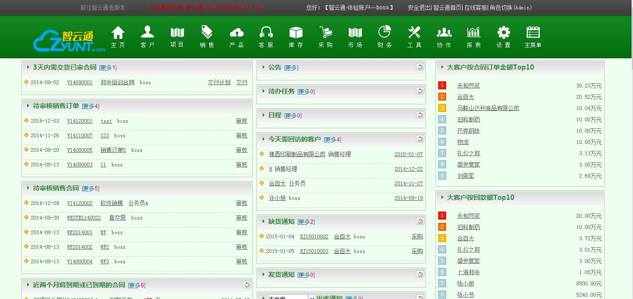Image resolution: width=633 pixels, height=299 pixels.
Task: Open 交付计划 for contract V14090001
Action: [x=219, y=82]
